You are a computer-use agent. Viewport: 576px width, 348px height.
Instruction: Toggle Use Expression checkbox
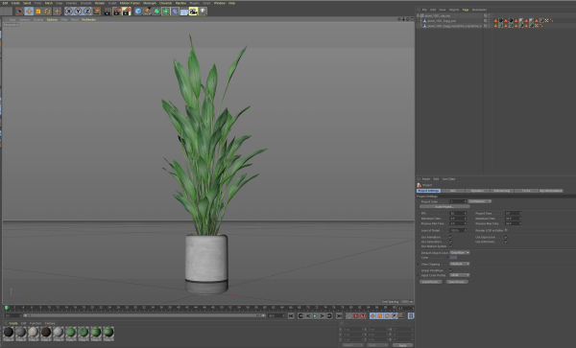coord(506,237)
